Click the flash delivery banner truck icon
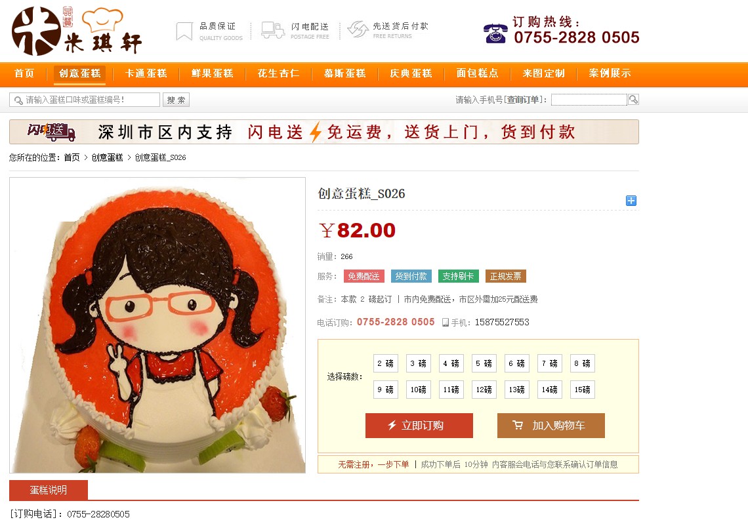This screenshot has width=748, height=524. coord(52,132)
